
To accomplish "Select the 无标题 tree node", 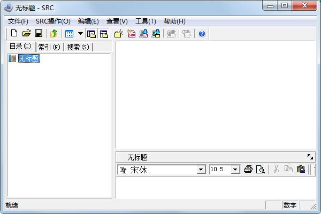I will pyautogui.click(x=29, y=58).
